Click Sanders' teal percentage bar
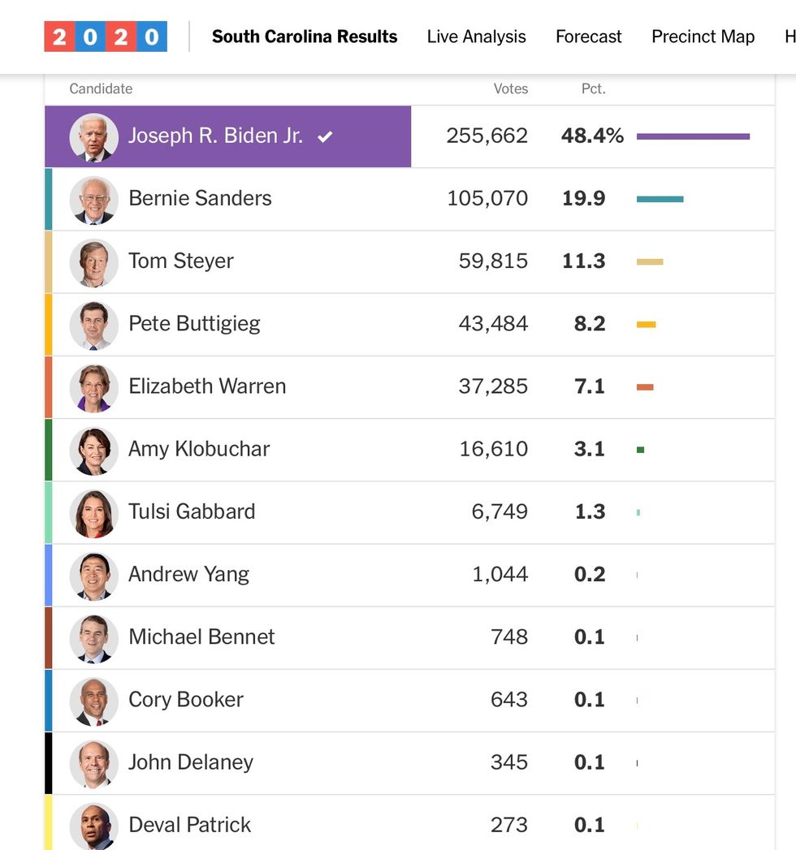796x850 pixels. 660,199
